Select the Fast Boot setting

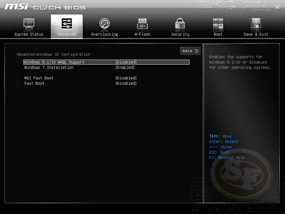coord(34,83)
